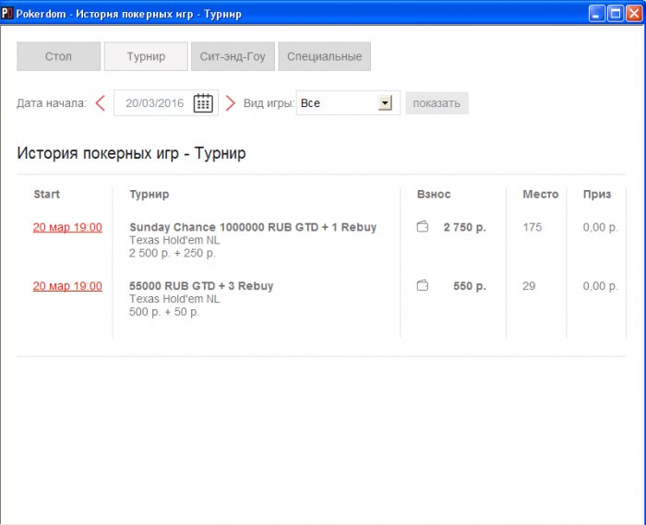The image size is (646, 525).
Task: Minimize the Pokerdom window
Action: (x=596, y=14)
